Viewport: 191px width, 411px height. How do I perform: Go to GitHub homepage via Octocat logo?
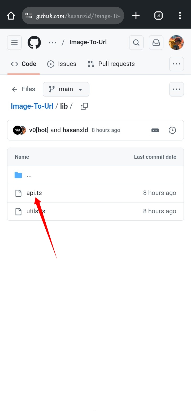click(x=34, y=42)
